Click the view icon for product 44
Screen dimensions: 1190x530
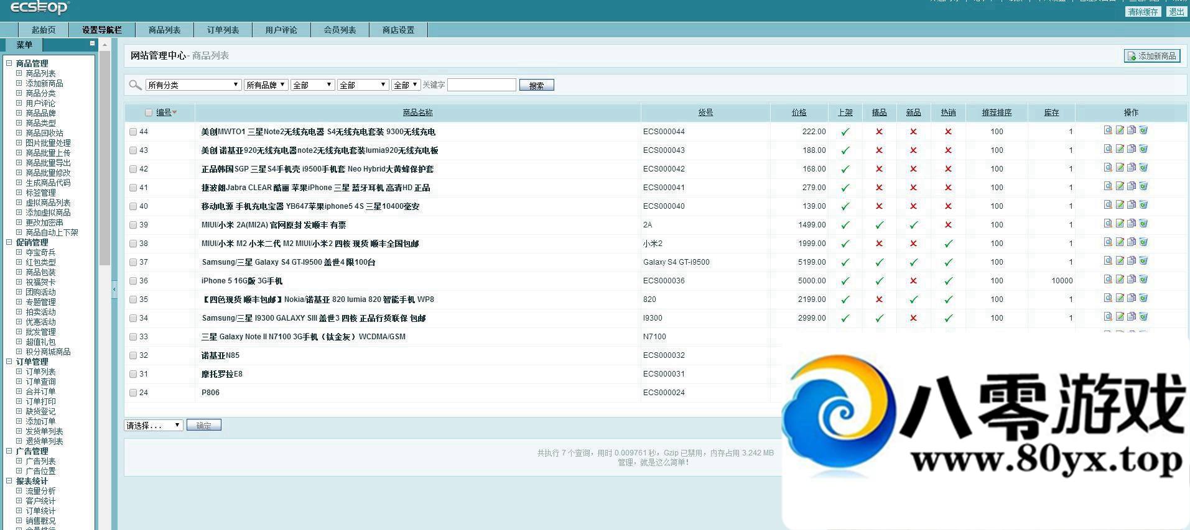pos(1108,130)
